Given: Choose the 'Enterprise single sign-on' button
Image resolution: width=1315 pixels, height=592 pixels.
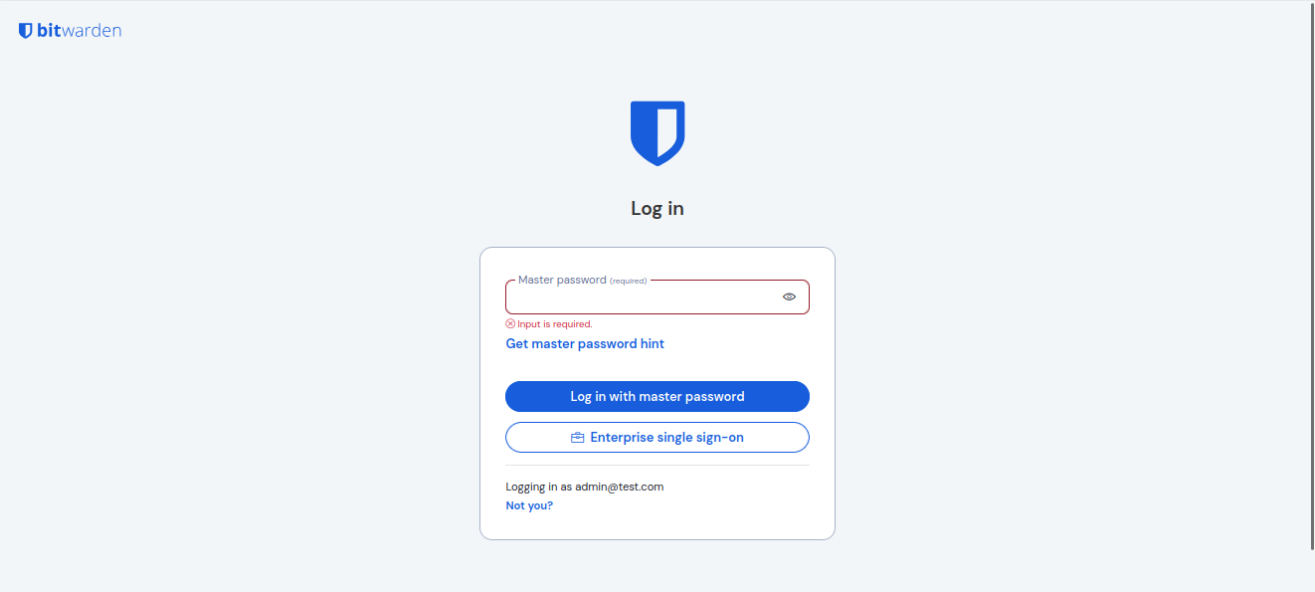Looking at the screenshot, I should click(657, 438).
